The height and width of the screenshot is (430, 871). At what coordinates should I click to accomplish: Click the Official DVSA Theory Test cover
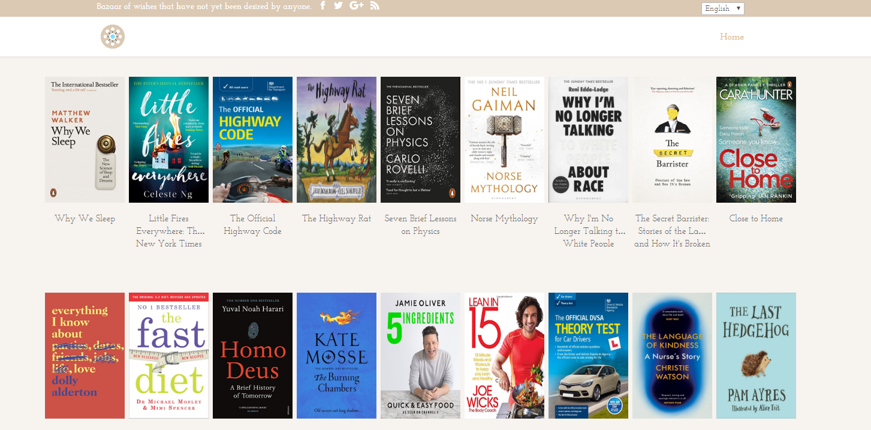click(588, 355)
